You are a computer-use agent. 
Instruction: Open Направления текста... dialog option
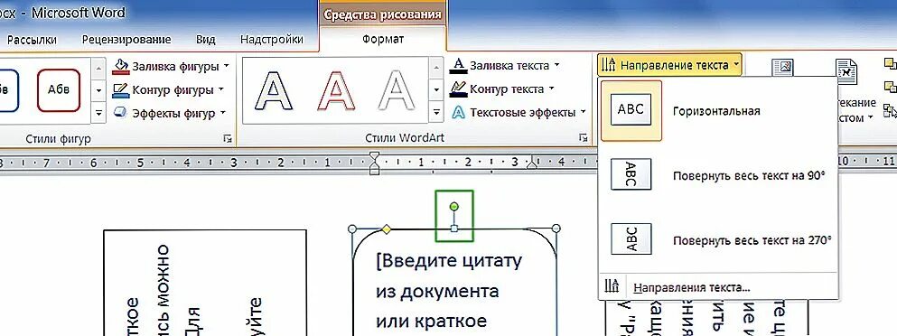click(x=718, y=286)
